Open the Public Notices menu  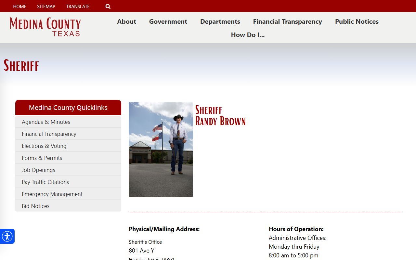pyautogui.click(x=357, y=21)
